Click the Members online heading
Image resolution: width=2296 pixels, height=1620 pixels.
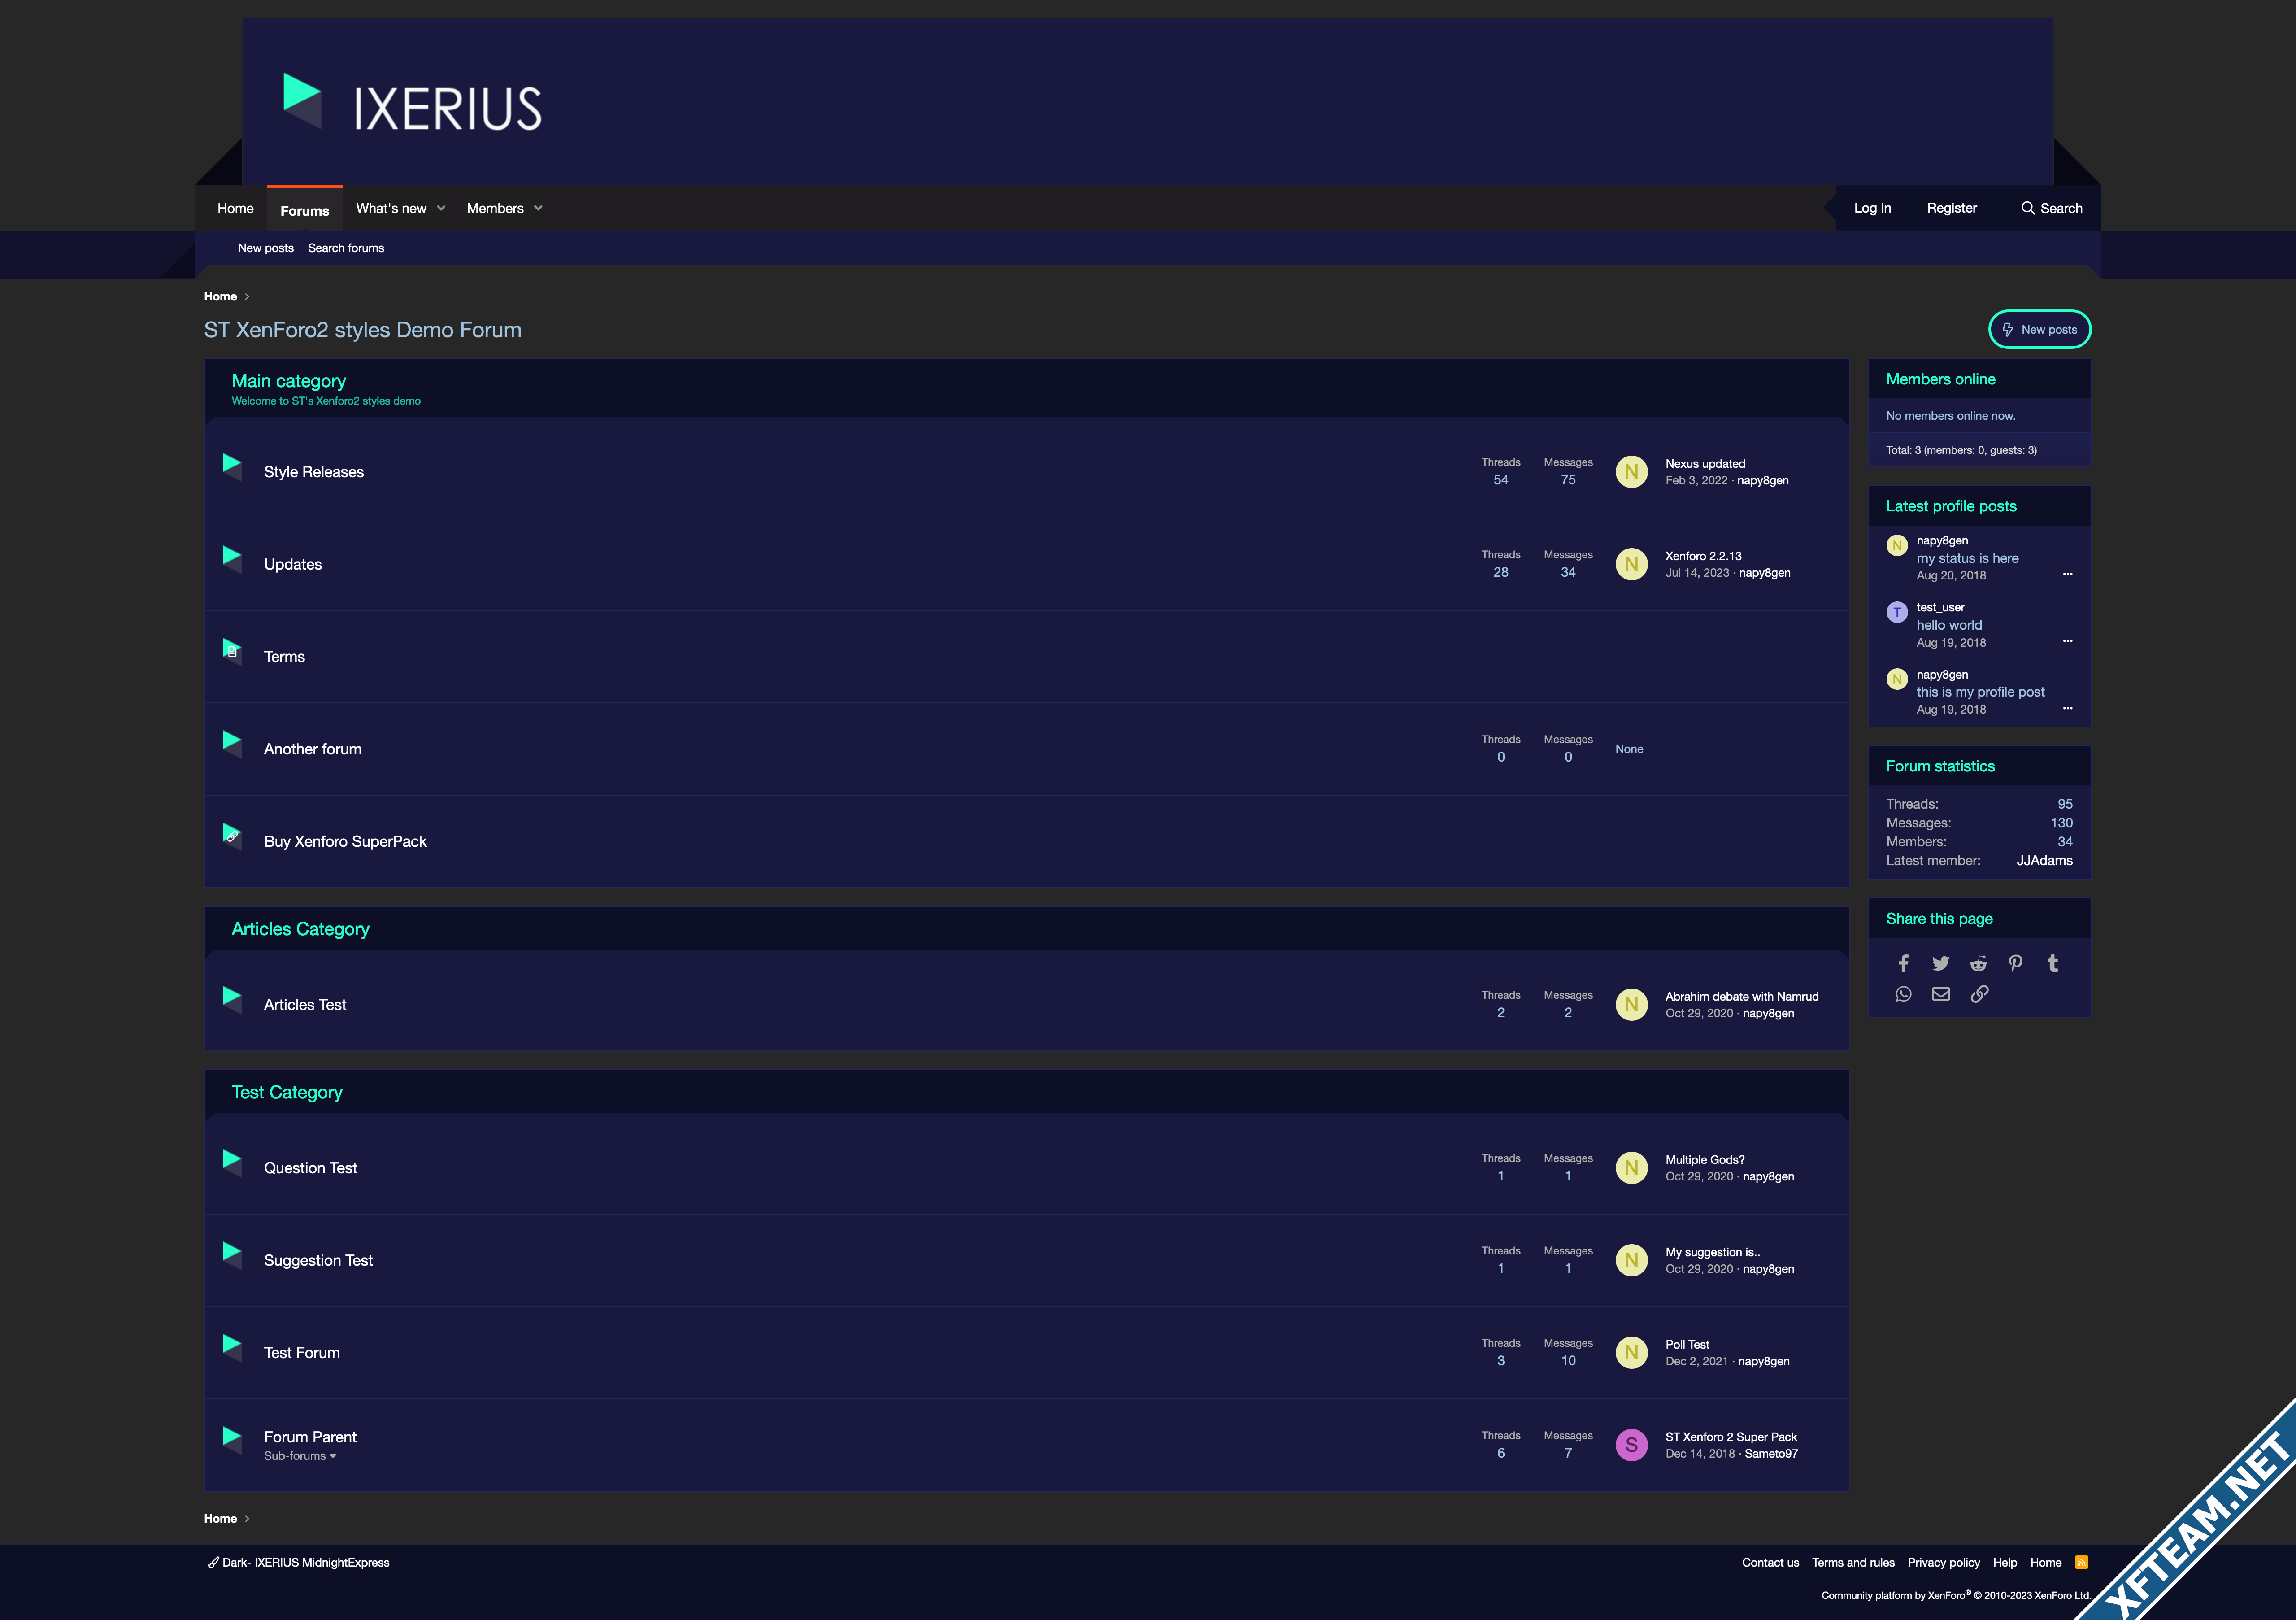pos(1940,379)
